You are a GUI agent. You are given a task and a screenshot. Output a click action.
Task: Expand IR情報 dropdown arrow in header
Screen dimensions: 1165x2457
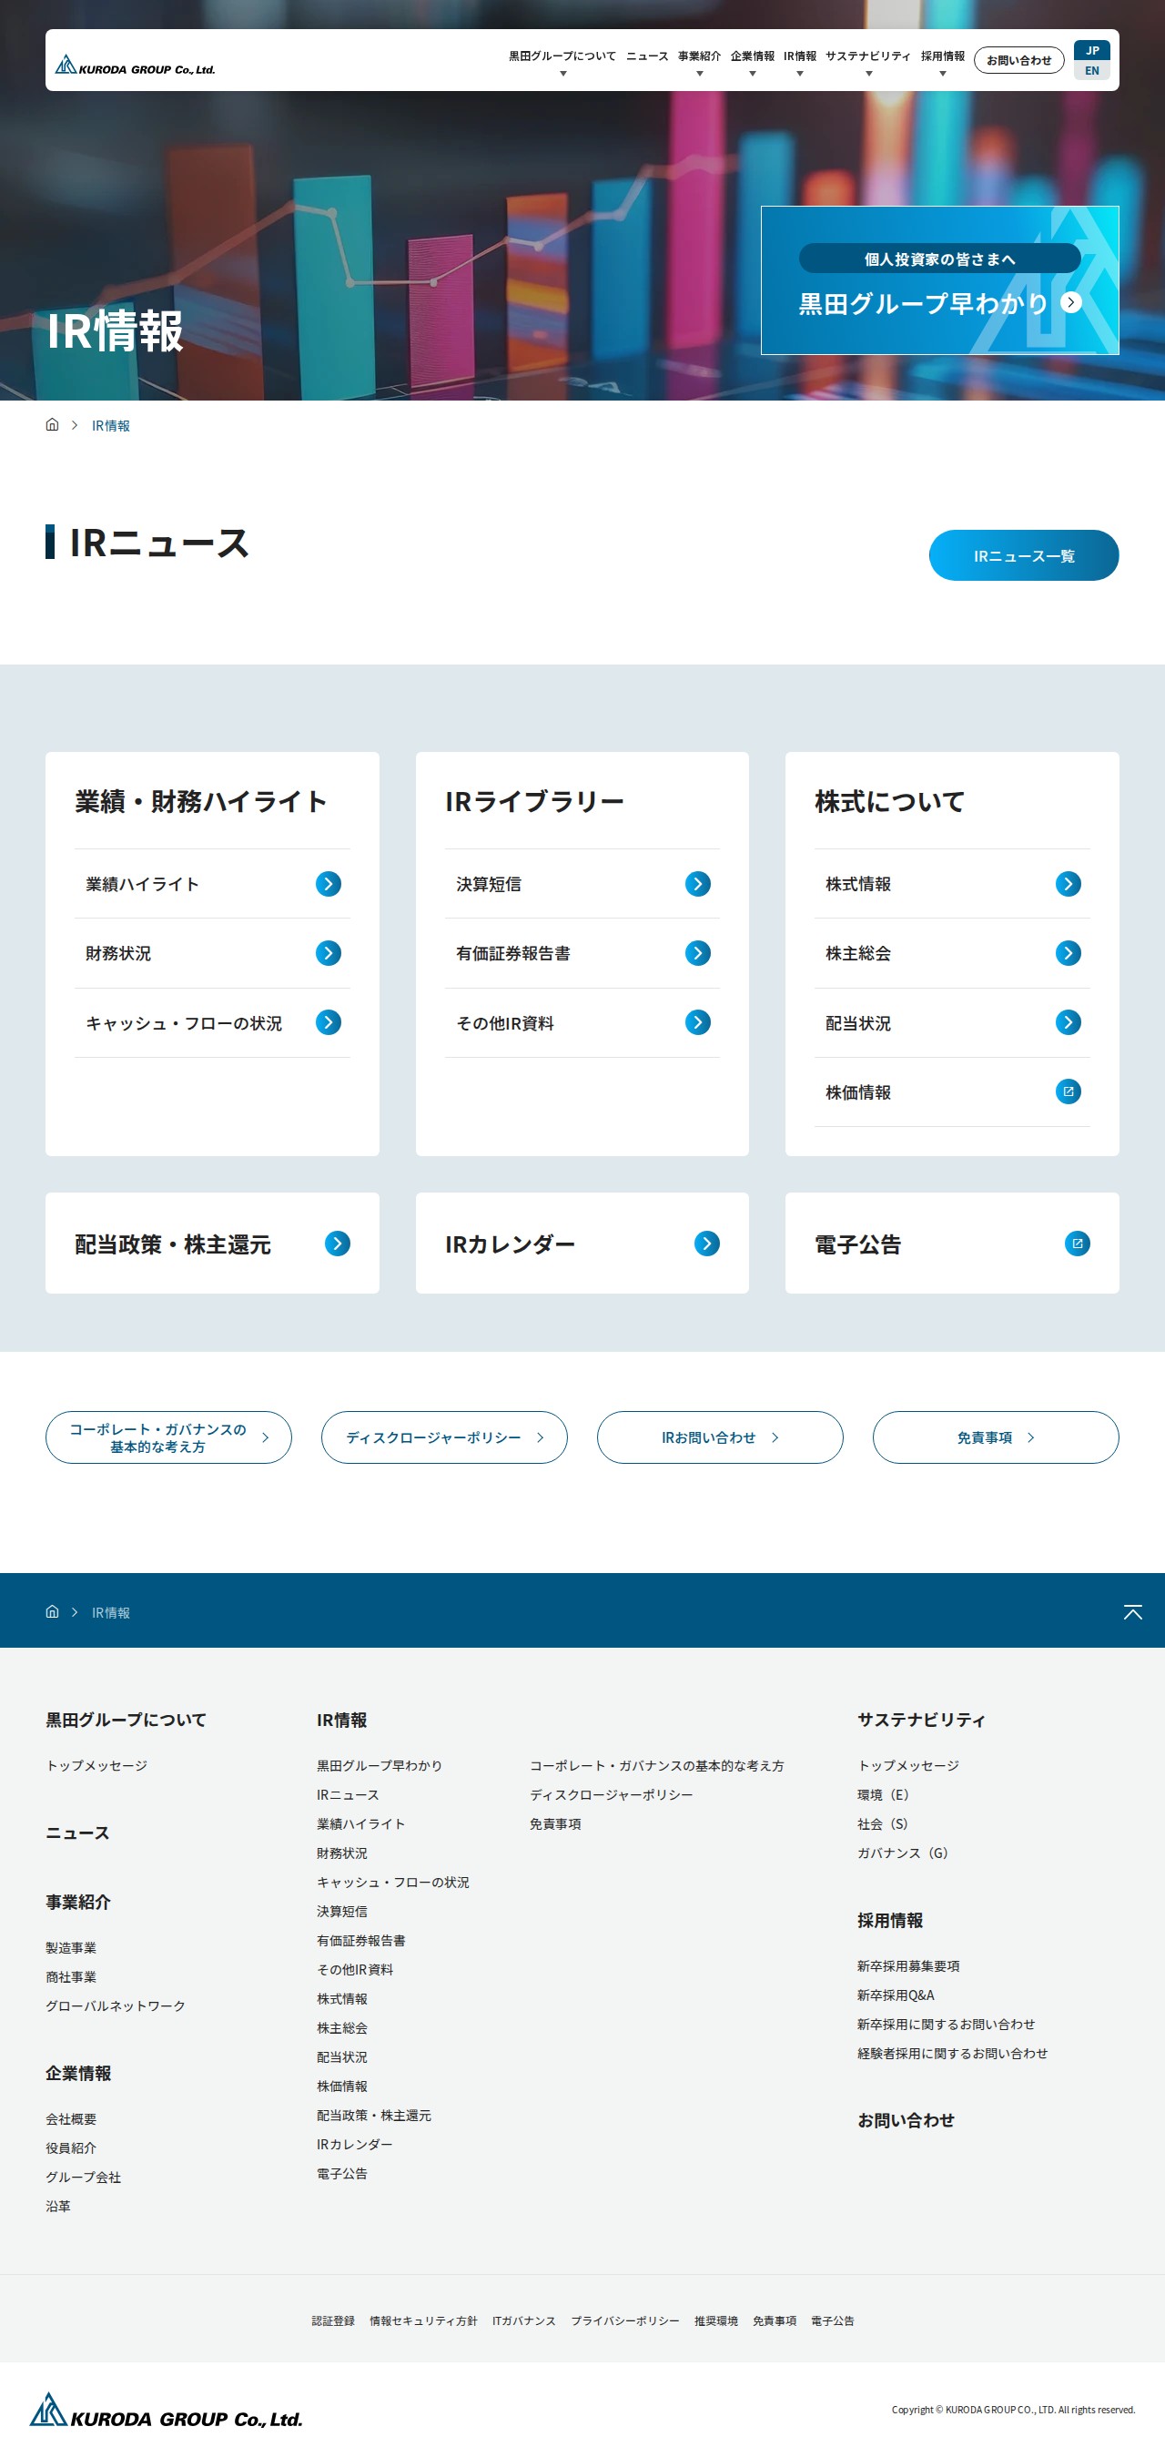point(800,74)
